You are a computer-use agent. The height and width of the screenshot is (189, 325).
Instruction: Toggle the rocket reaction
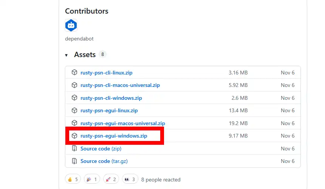pyautogui.click(x=111, y=179)
